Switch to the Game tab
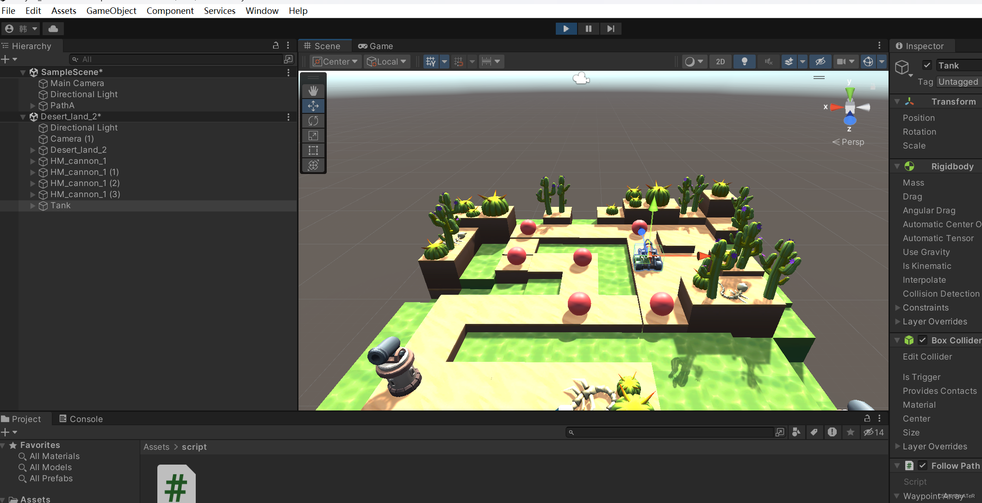Image resolution: width=982 pixels, height=503 pixels. coord(376,46)
